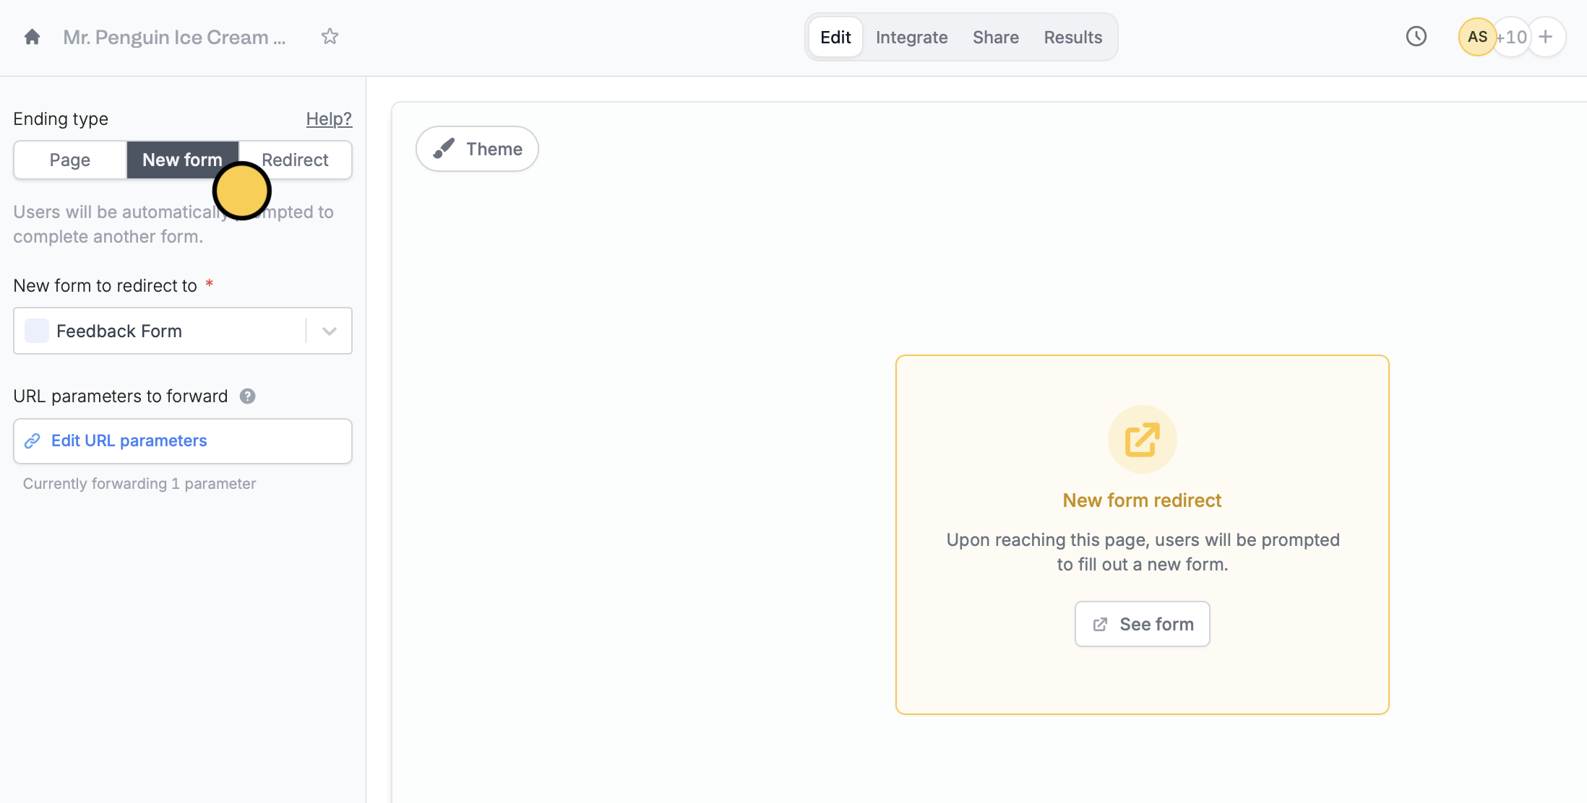
Task: Open the Share tab
Action: (995, 37)
